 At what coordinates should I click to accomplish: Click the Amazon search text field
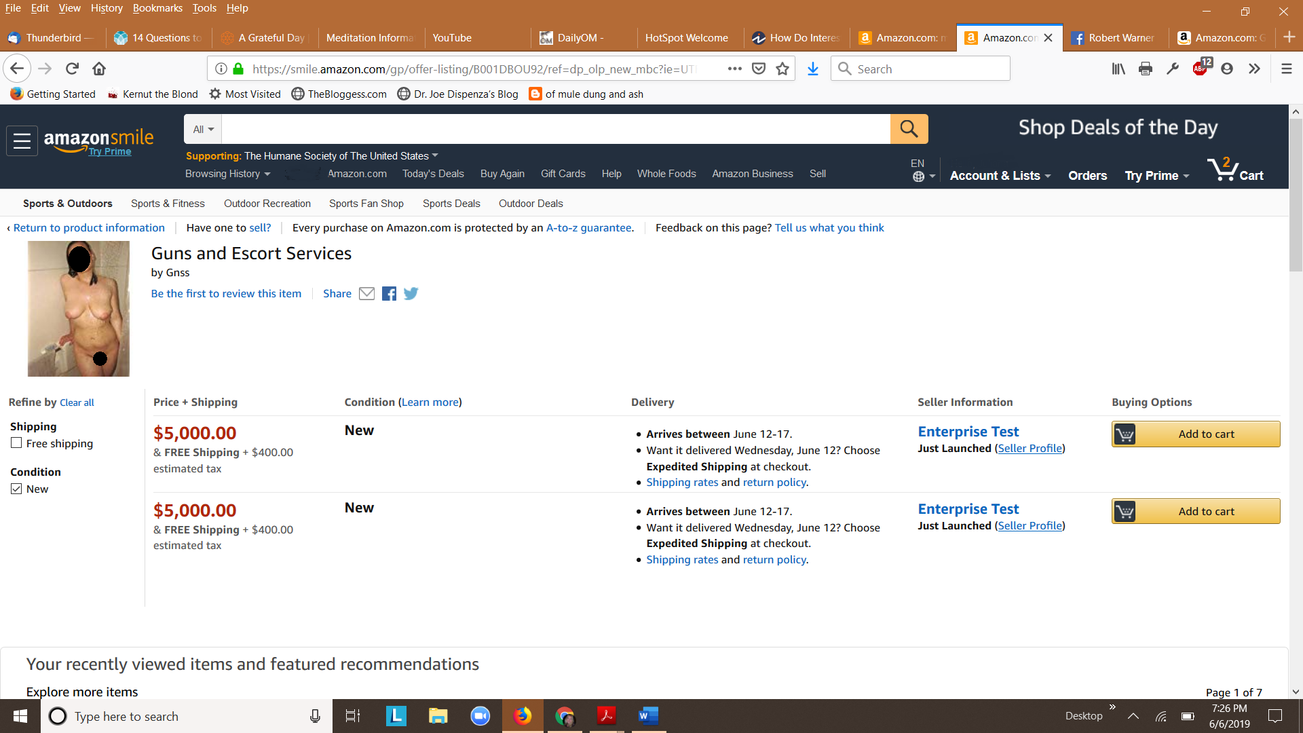pyautogui.click(x=555, y=129)
